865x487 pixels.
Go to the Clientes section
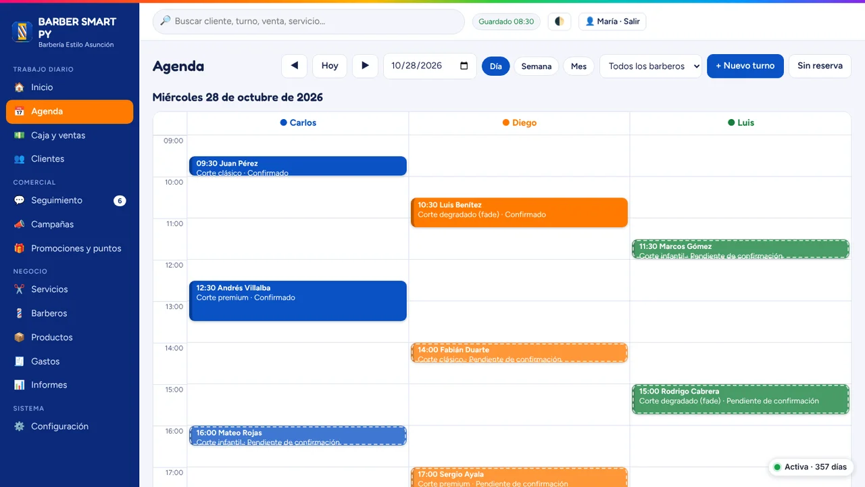[70, 159]
